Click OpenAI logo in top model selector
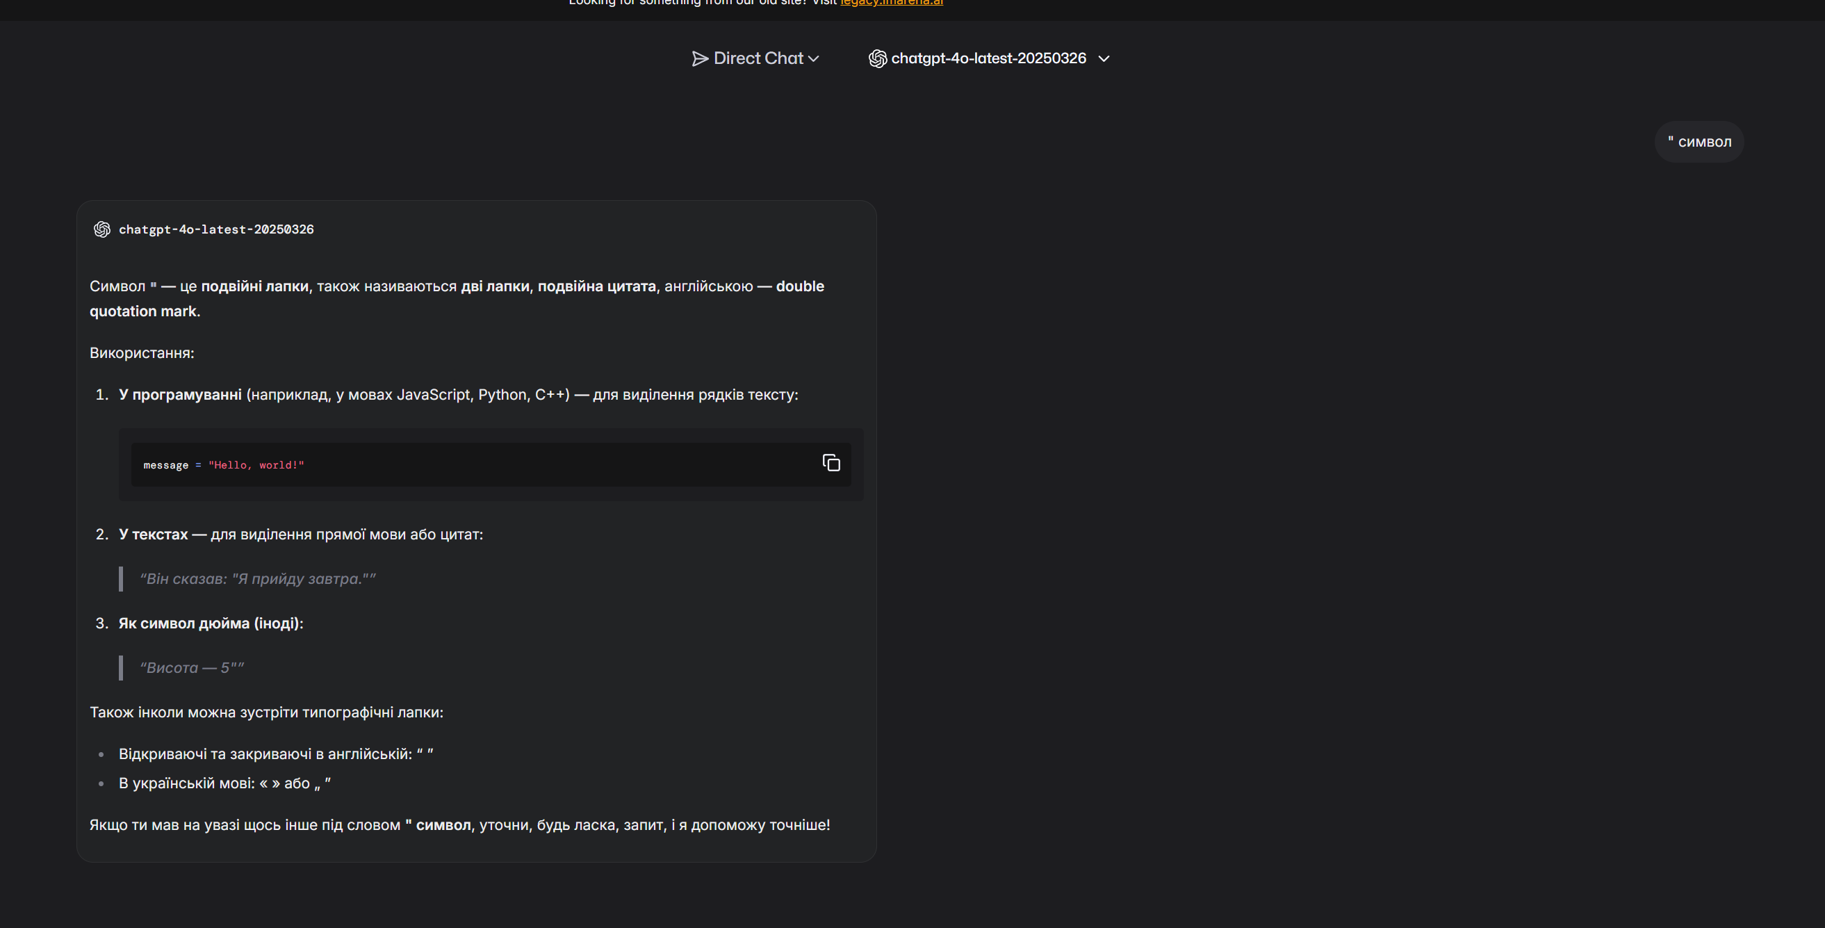 click(877, 59)
